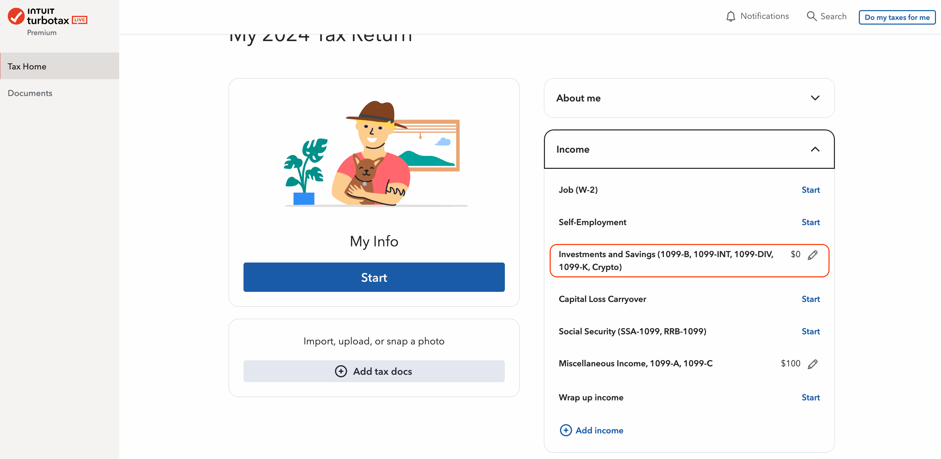
Task: Collapse the Income section
Action: coord(815,150)
